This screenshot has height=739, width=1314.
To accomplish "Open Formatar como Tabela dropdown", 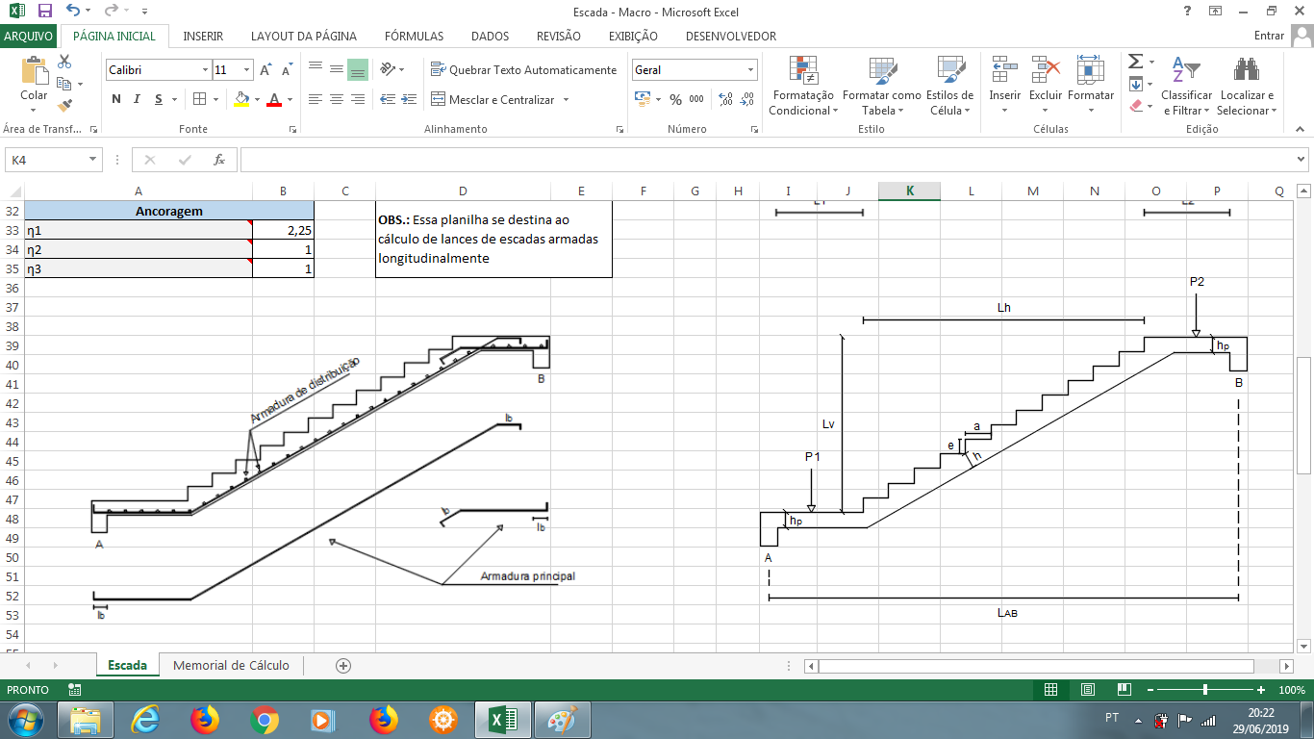I will tap(881, 86).
